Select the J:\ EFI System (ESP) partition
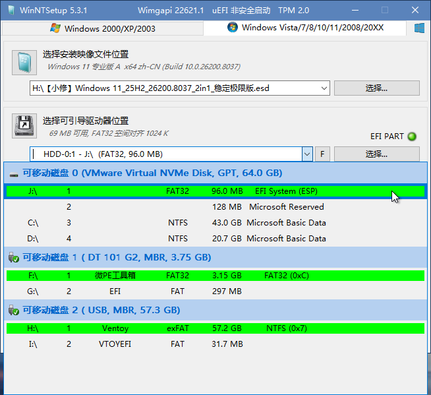Image resolution: width=431 pixels, height=395 pixels. [215, 191]
